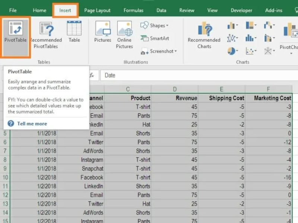Viewport: 298px width, 223px height.
Task: Click the PivotTable button
Action: (15, 32)
